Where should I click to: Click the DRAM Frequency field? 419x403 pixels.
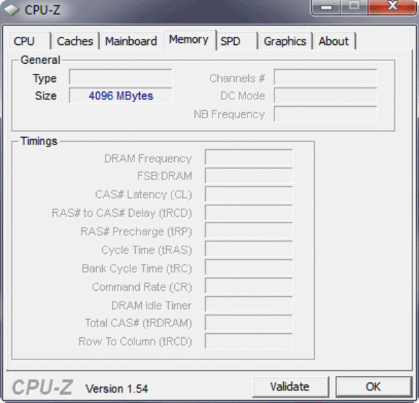coord(249,157)
